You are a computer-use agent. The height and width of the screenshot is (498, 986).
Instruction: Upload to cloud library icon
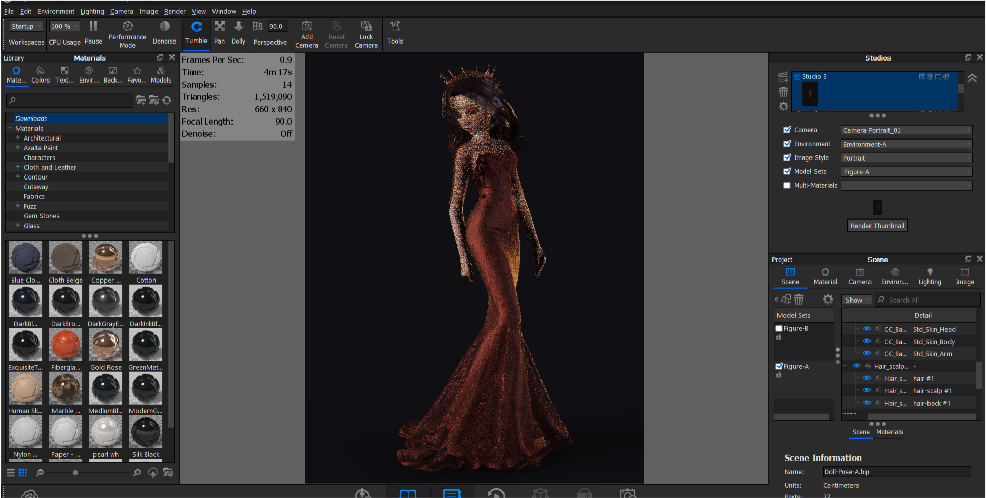tap(153, 473)
